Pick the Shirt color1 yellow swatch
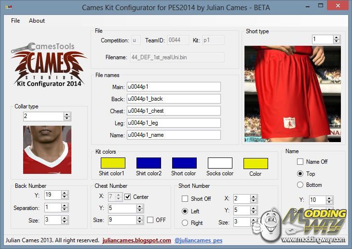Image resolution: width=352 pixels, height=249 pixels. pos(112,163)
